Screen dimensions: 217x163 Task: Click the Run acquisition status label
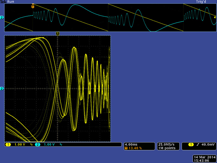coord(11,2)
